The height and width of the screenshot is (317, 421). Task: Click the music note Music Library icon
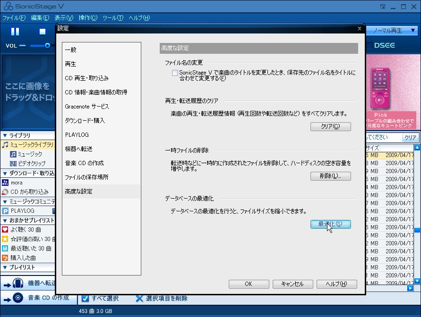(x=5, y=145)
